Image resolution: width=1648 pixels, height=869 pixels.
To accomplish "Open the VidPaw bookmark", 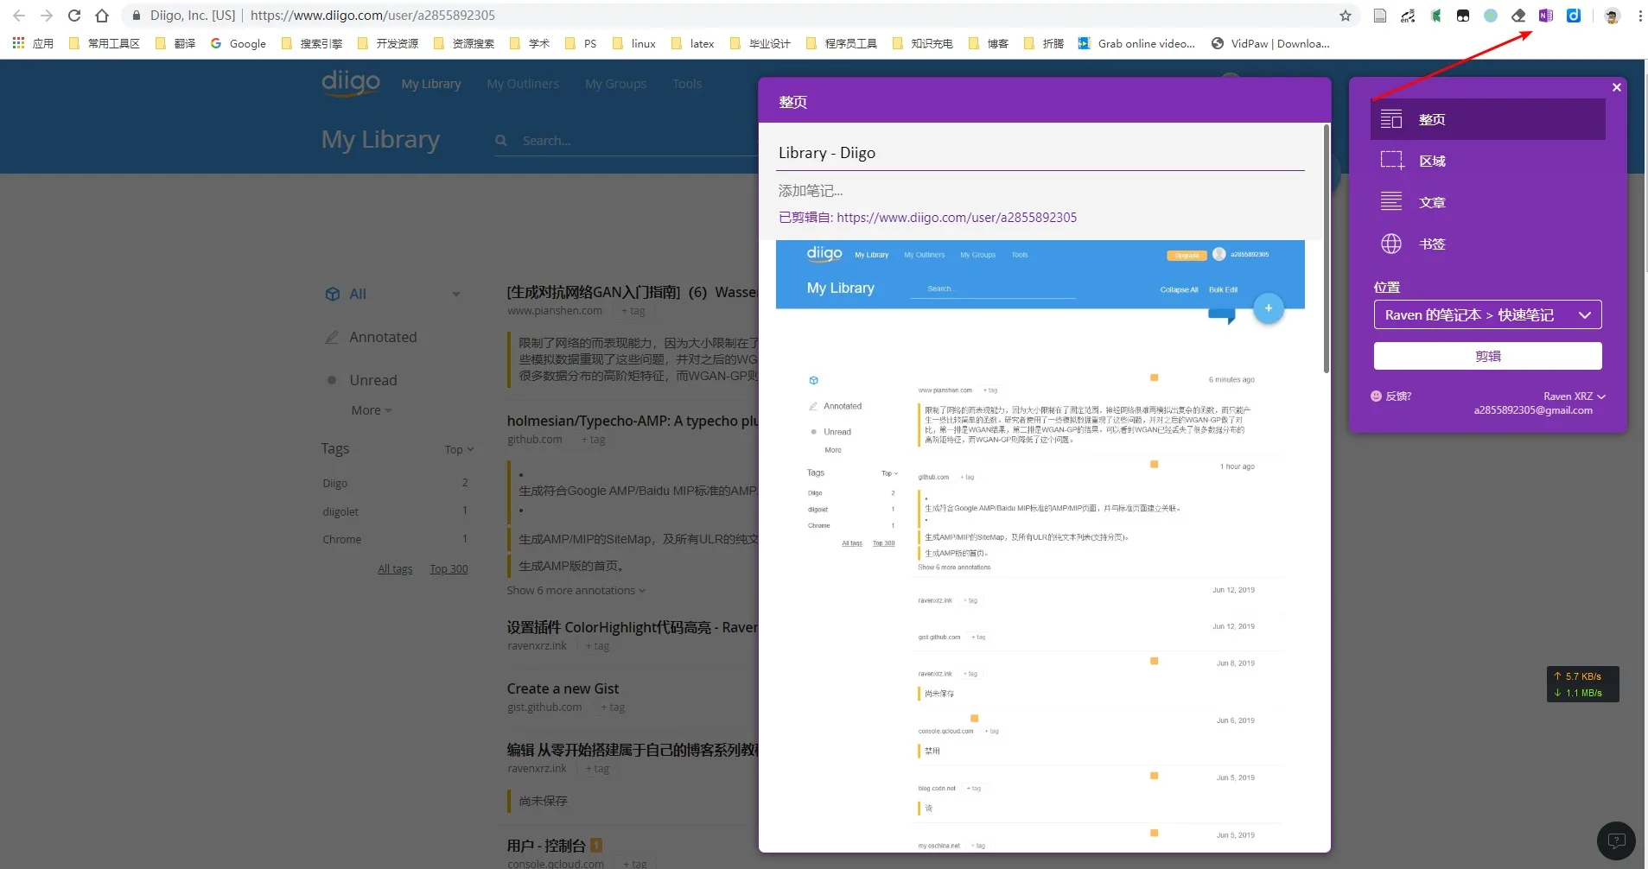I will coord(1270,43).
